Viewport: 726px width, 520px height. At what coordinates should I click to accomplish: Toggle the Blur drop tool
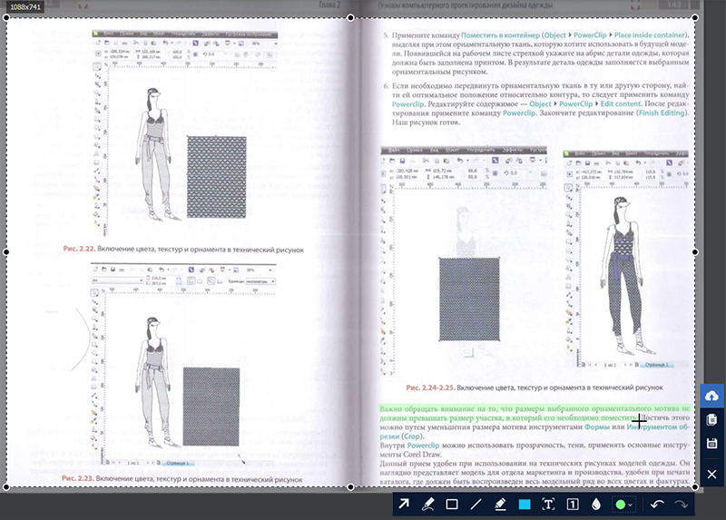pyautogui.click(x=596, y=505)
